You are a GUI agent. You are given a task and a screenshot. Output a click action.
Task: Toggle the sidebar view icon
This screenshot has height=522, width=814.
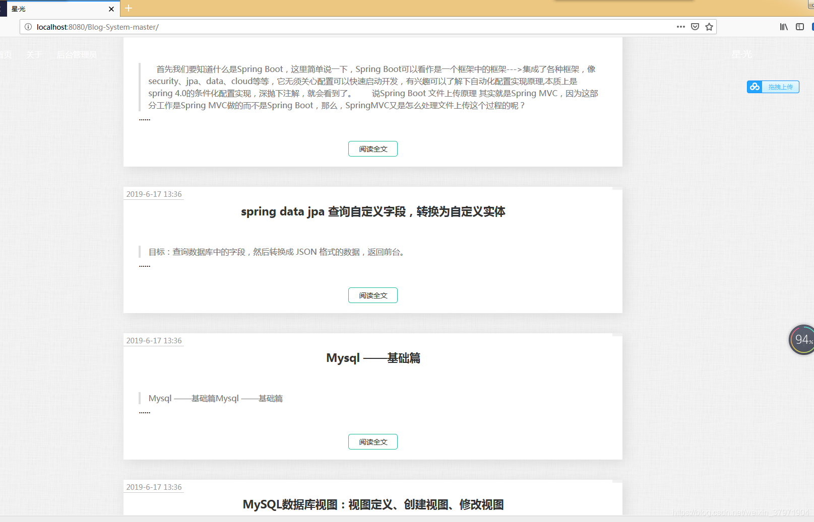point(800,27)
